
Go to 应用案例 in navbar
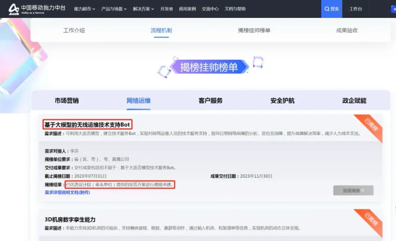[187, 9]
